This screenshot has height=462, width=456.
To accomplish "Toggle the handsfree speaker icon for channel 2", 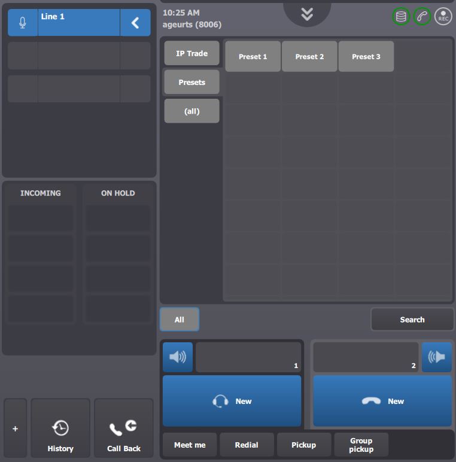I will coord(437,357).
